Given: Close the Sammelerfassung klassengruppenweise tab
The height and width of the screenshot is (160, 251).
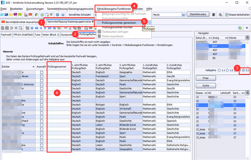Looking at the screenshot, I should coord(93,22).
